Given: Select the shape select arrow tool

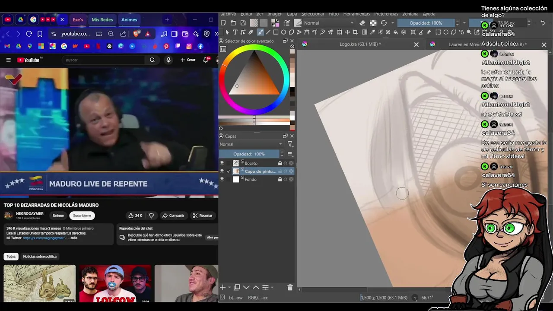Looking at the screenshot, I should [x=227, y=32].
